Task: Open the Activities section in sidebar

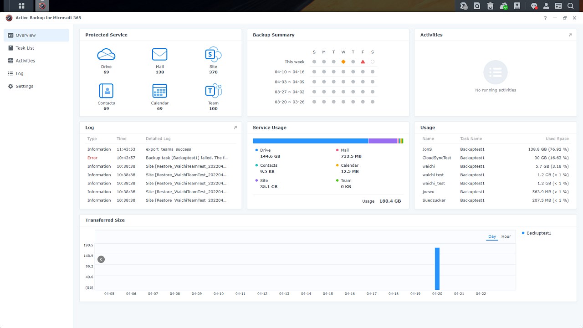Action: (x=36, y=61)
